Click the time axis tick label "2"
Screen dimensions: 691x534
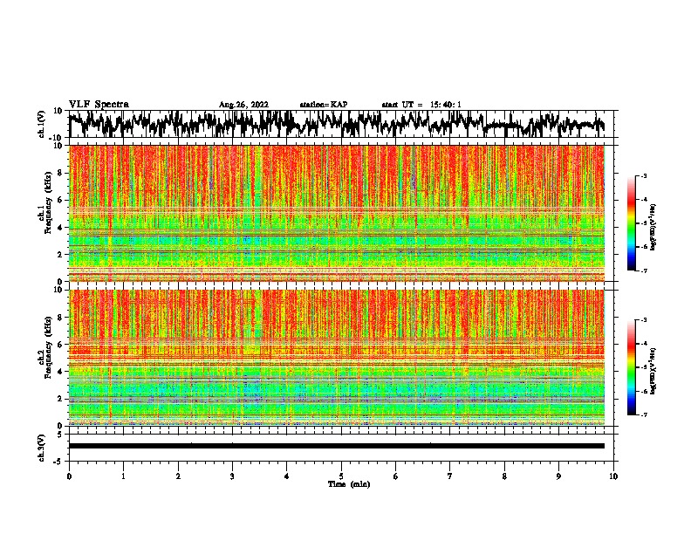178,476
